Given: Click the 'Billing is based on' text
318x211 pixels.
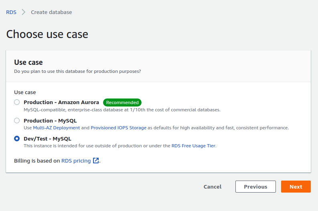Looking at the screenshot, I should coord(37,161).
